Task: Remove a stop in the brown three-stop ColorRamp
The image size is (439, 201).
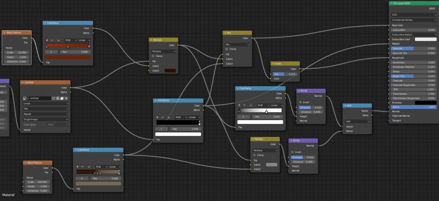Action: click(82, 167)
